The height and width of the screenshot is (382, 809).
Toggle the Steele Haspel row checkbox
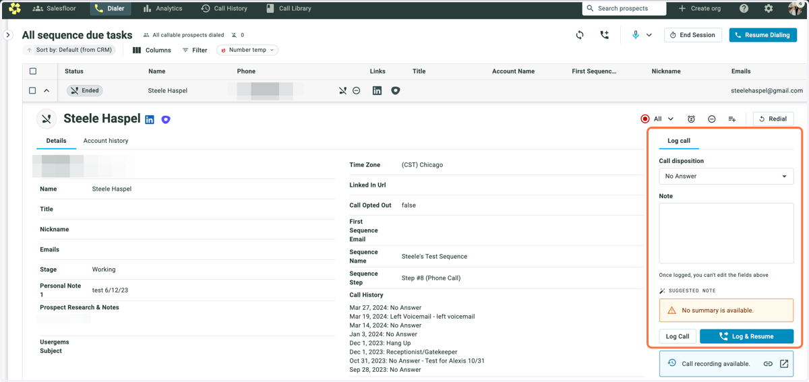tap(32, 90)
